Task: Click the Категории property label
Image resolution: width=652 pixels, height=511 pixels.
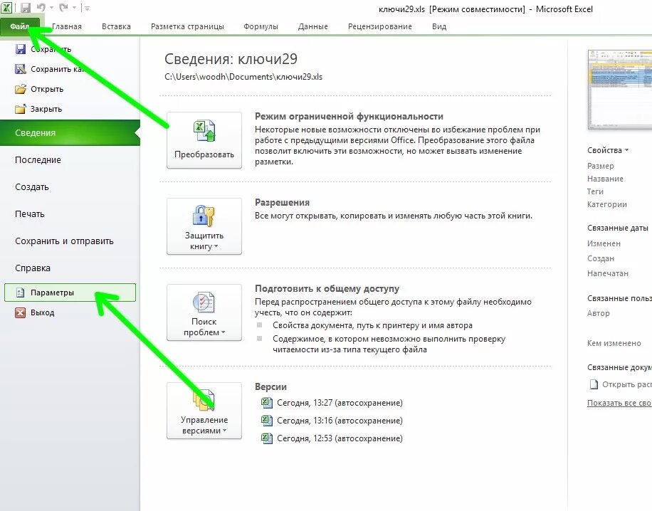Action: click(606, 204)
